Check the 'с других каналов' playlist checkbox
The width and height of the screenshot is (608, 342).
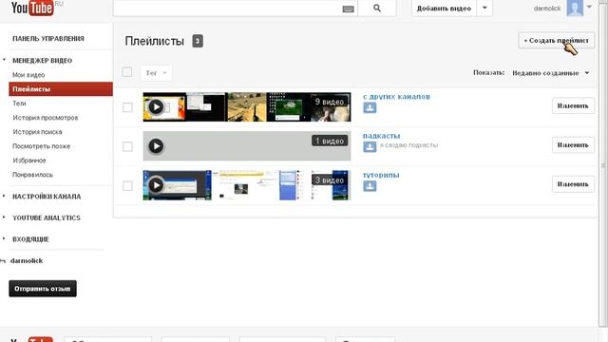[127, 107]
